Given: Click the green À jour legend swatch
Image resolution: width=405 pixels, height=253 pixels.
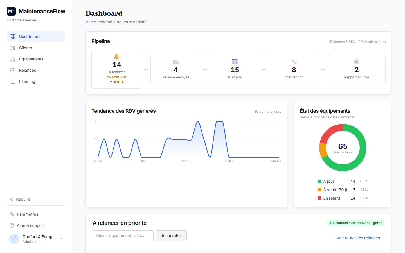Looking at the screenshot, I should pyautogui.click(x=319, y=181).
